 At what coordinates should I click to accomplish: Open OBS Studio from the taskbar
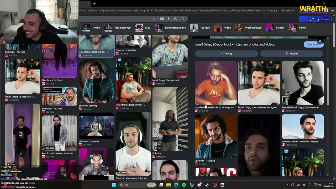click(x=215, y=185)
